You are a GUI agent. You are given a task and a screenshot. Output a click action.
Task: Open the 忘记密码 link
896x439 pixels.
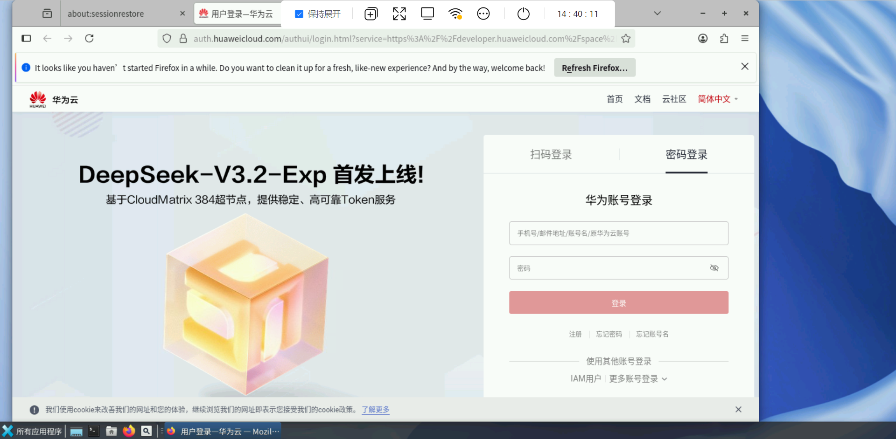pyautogui.click(x=609, y=334)
